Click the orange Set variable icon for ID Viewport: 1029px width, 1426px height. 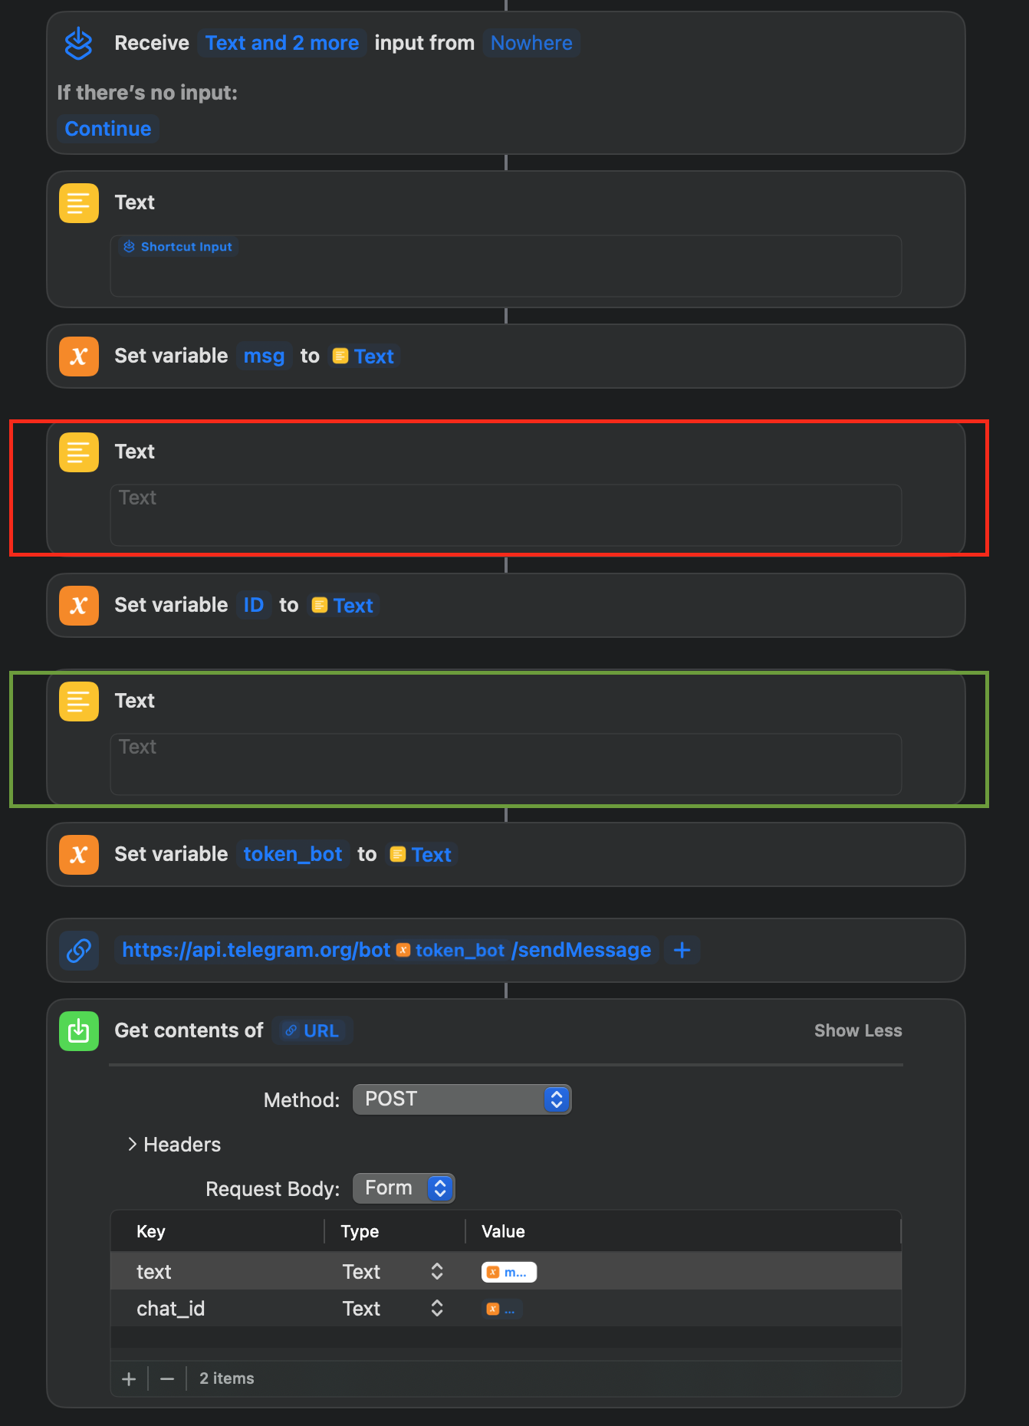78,605
